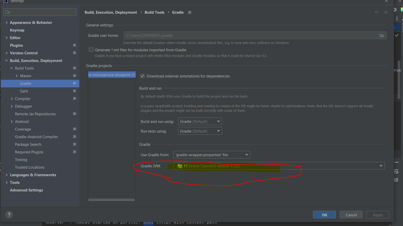Image resolution: width=403 pixels, height=226 pixels.
Task: Expand the Maven node
Action: click(x=17, y=76)
